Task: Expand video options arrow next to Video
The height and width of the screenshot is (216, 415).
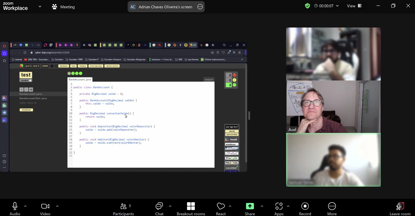Action: tap(57, 206)
